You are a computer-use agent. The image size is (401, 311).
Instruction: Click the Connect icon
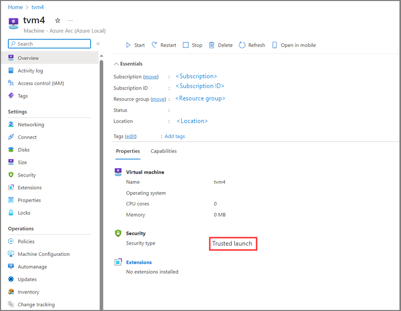point(11,137)
